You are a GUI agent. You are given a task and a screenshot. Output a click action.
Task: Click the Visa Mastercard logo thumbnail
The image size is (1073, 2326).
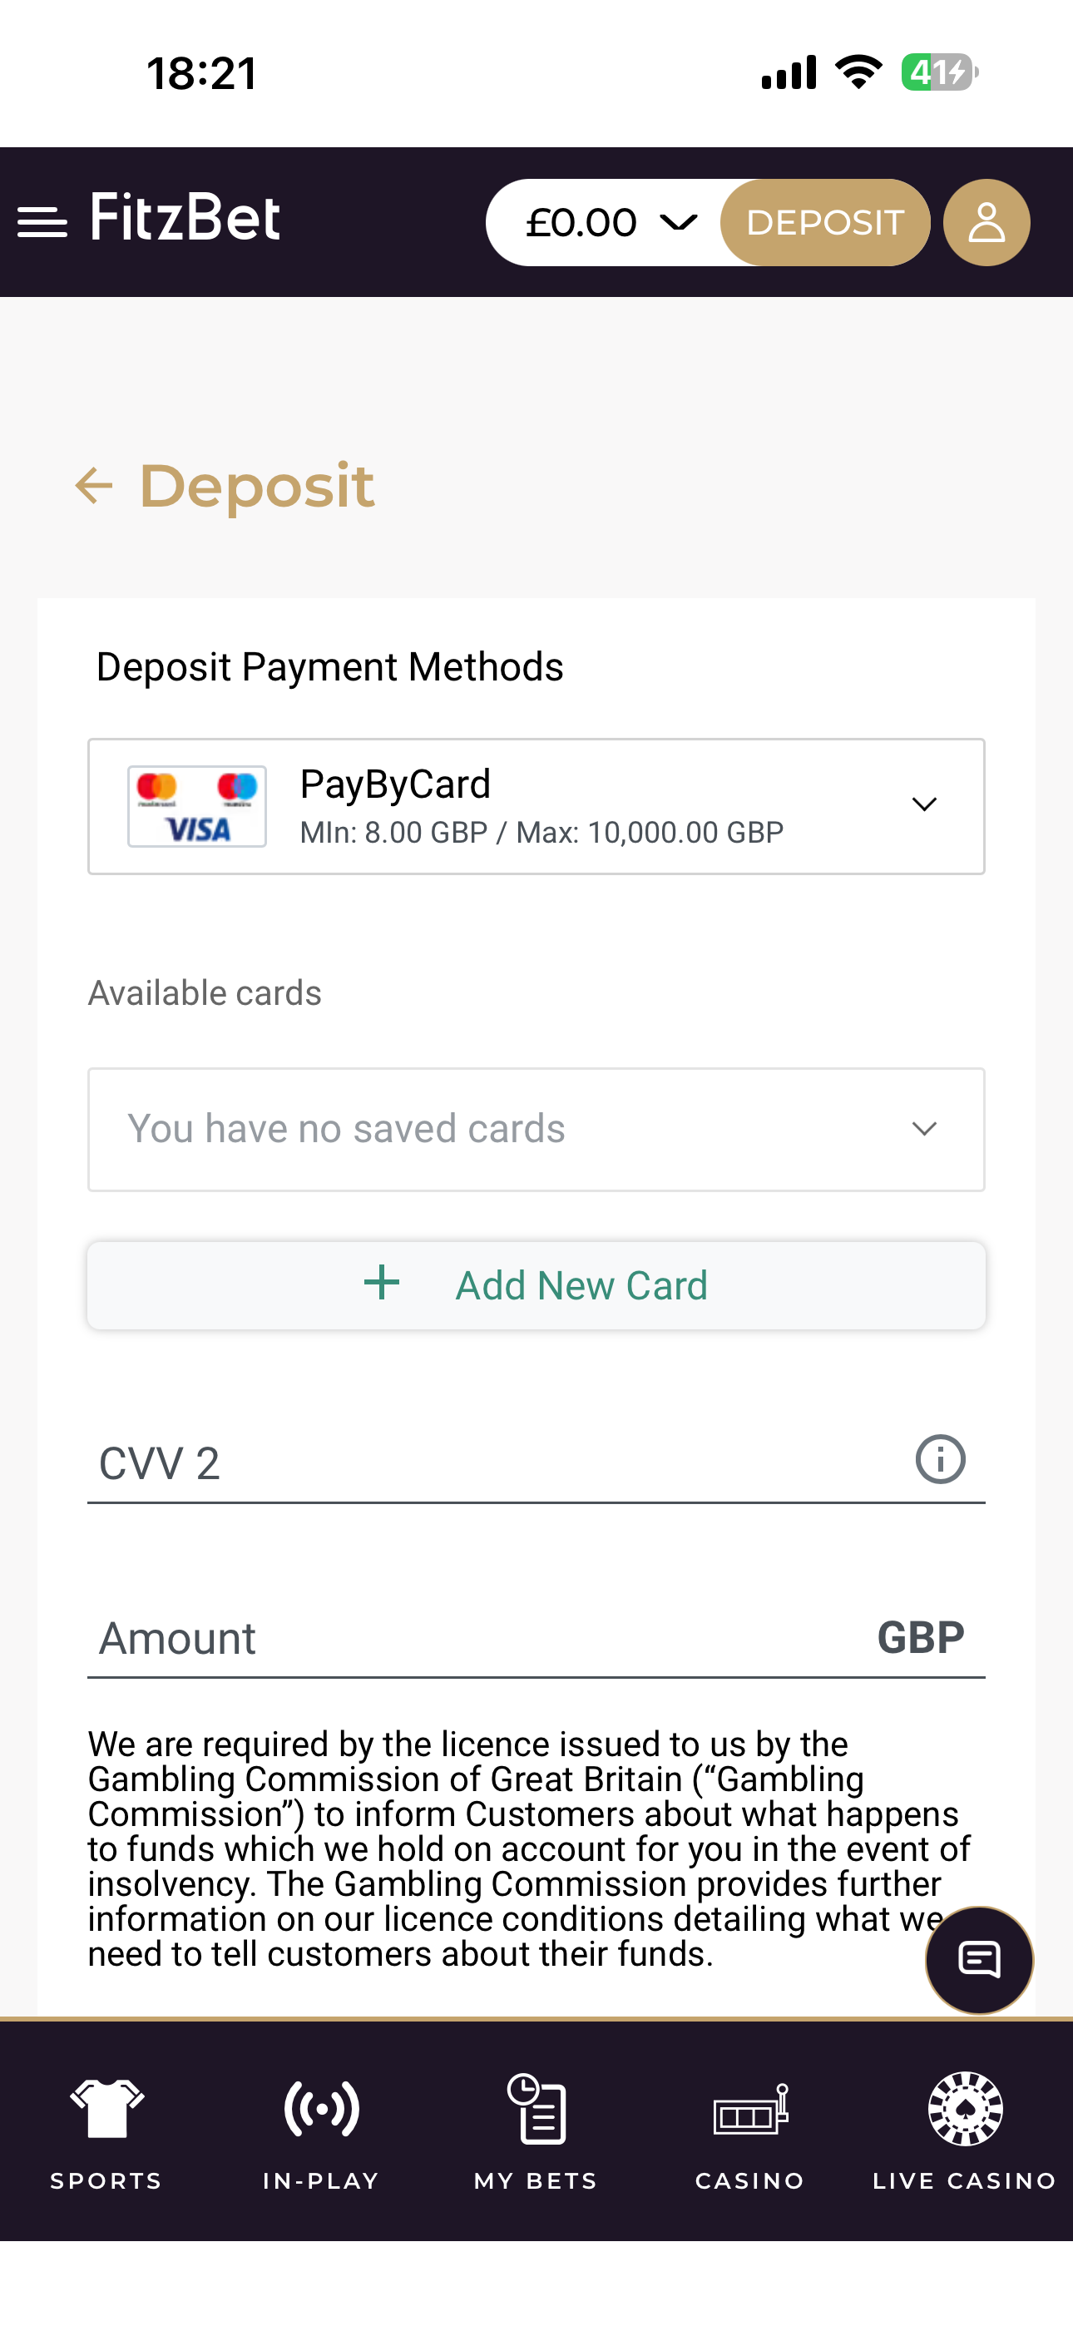pos(197,806)
